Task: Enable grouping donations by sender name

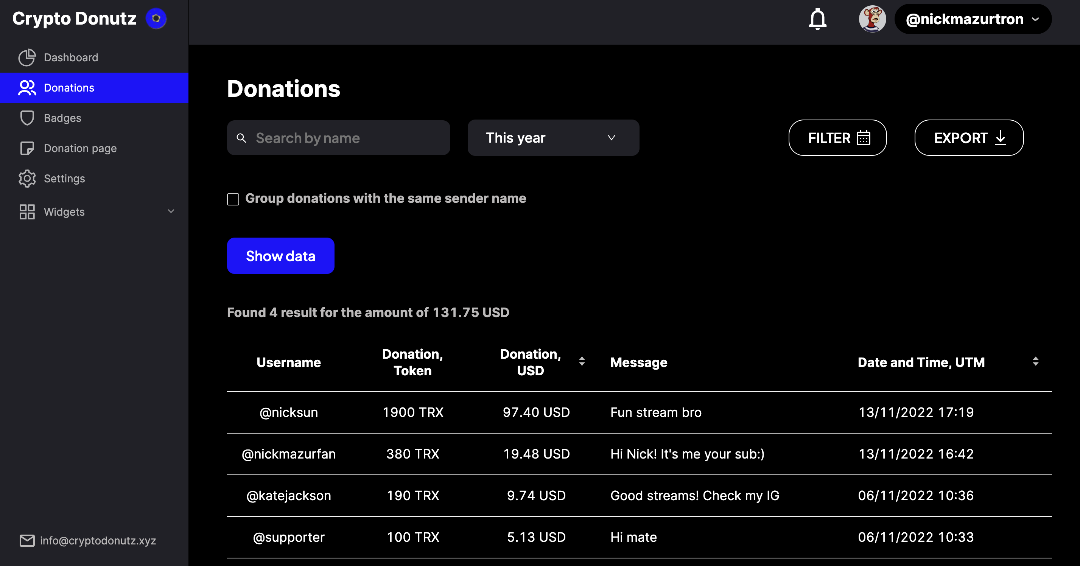Action: pyautogui.click(x=233, y=199)
